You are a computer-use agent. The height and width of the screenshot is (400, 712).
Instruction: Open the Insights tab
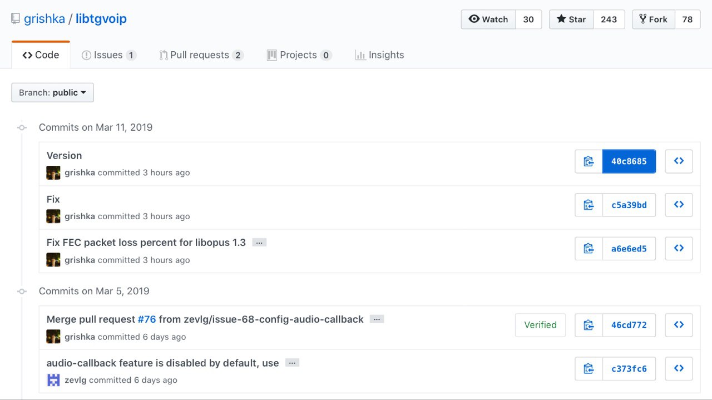(x=379, y=55)
